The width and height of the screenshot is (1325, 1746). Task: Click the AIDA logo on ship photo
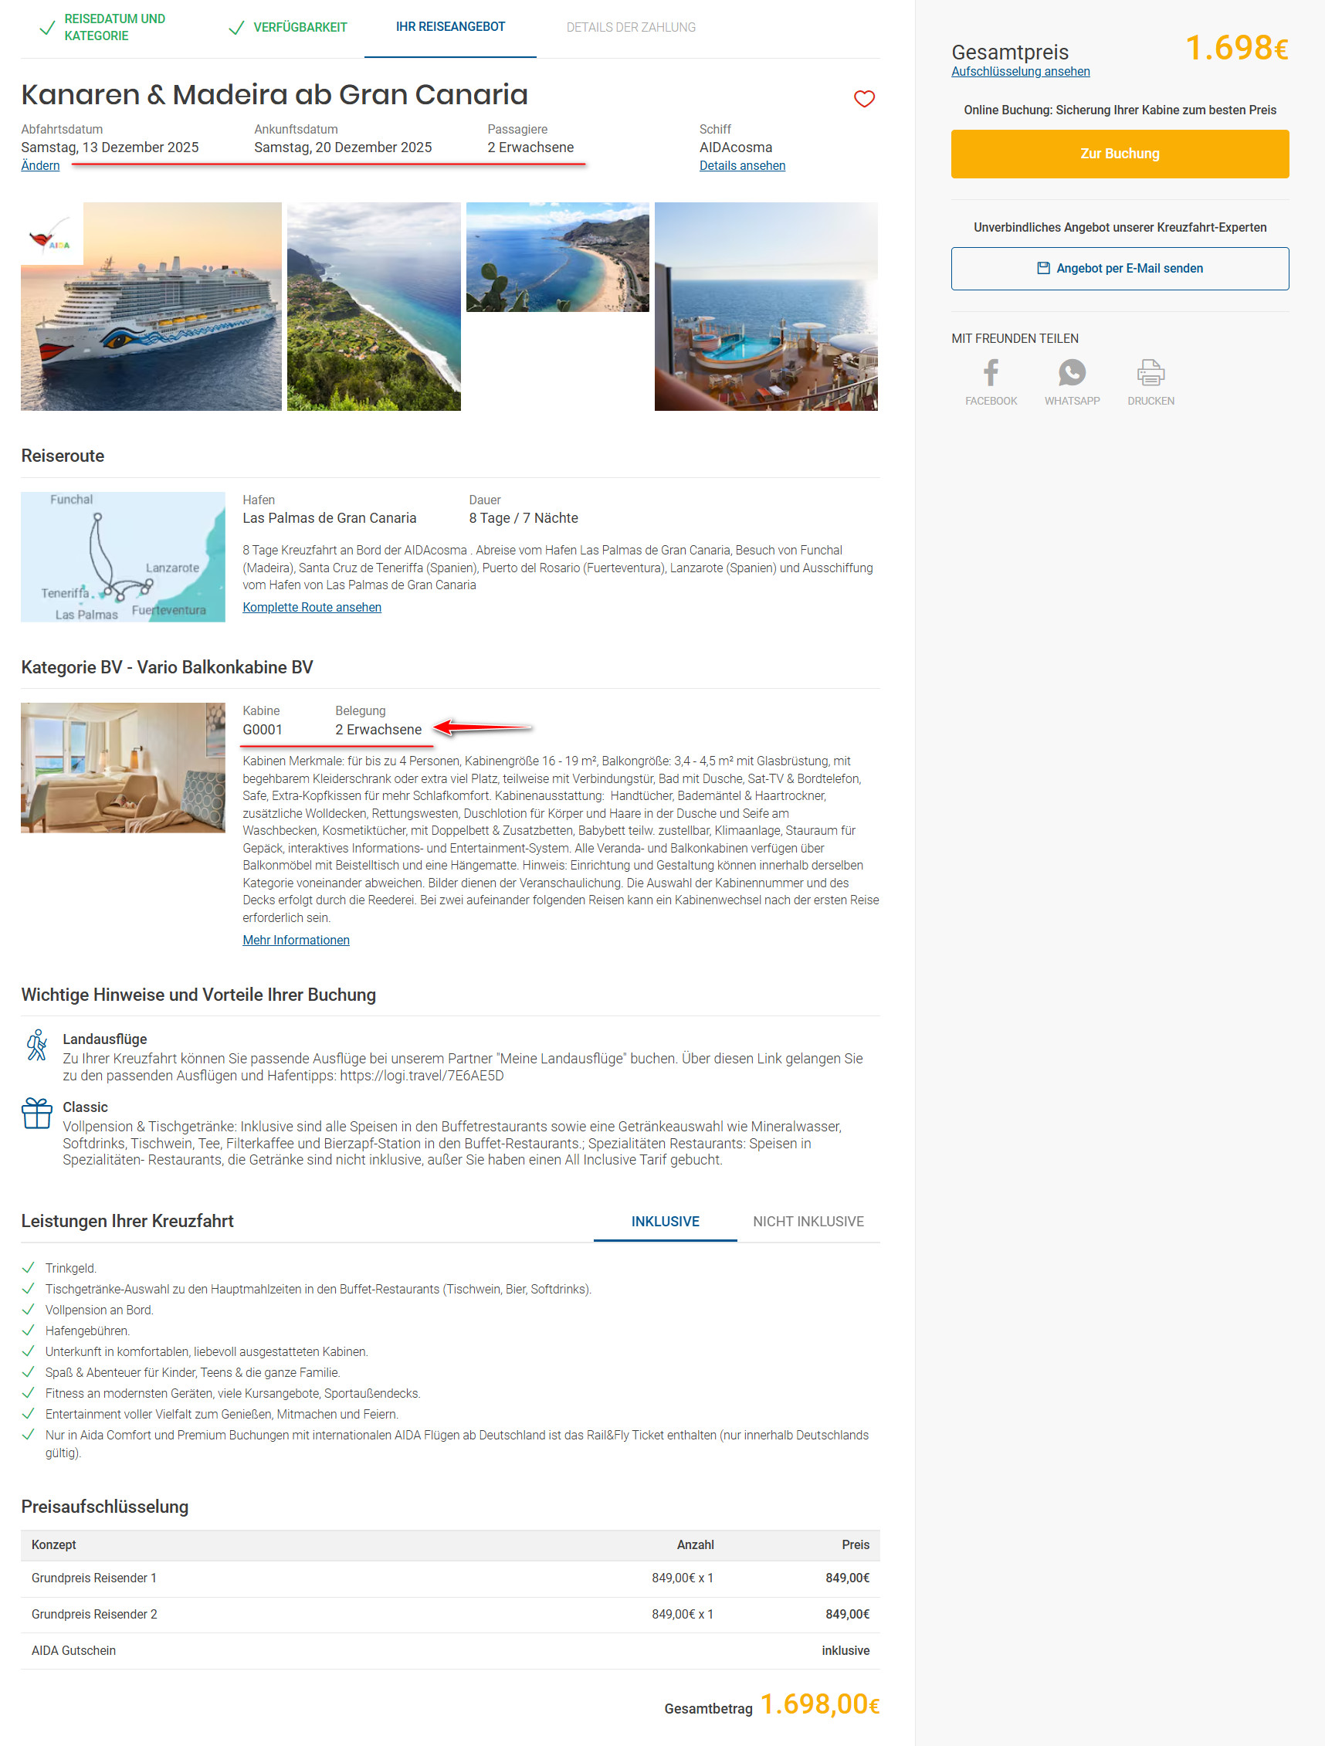point(51,235)
